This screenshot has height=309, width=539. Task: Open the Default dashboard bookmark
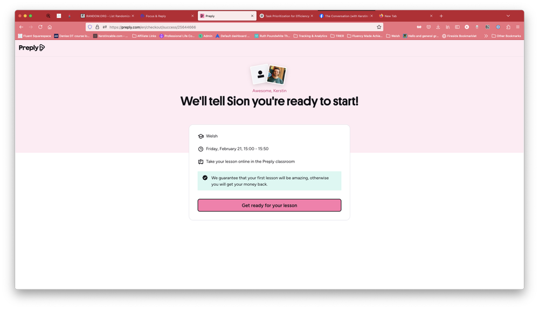click(233, 36)
